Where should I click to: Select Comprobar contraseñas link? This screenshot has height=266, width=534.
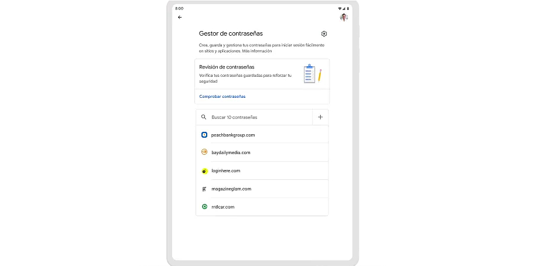(x=222, y=97)
